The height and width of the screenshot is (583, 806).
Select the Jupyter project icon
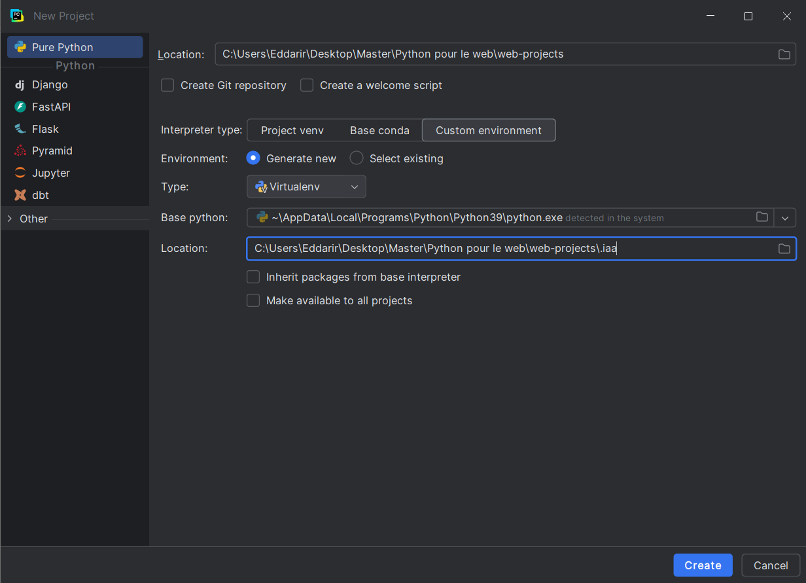(x=20, y=173)
